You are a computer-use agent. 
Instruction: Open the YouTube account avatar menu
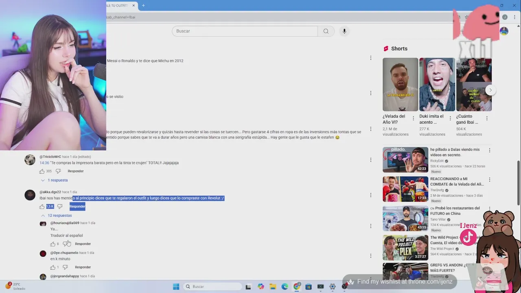[504, 31]
